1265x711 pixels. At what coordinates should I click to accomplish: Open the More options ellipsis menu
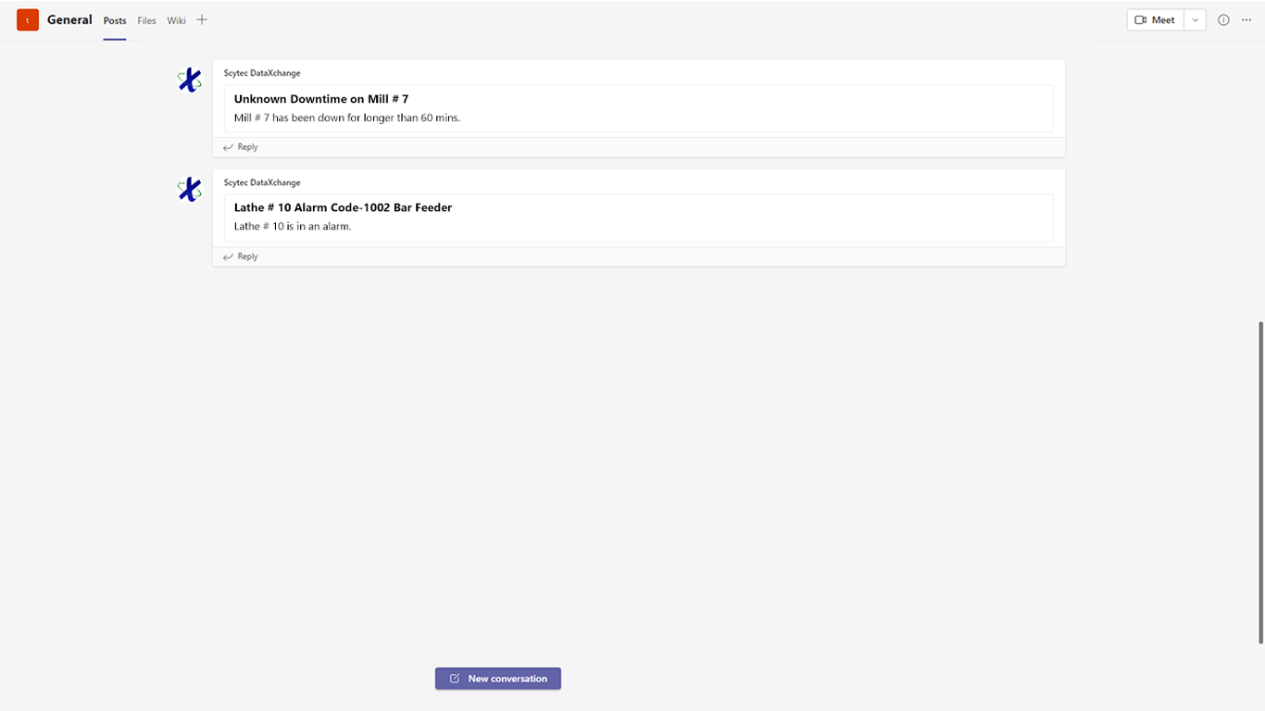(x=1246, y=19)
